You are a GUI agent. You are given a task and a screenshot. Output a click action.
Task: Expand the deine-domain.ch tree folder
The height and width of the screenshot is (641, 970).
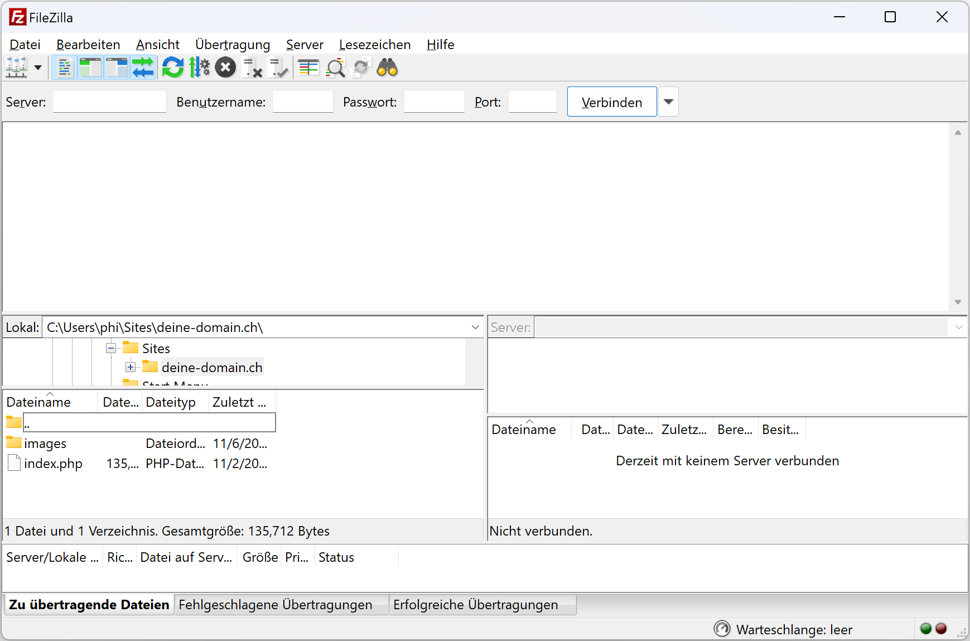[x=131, y=368]
